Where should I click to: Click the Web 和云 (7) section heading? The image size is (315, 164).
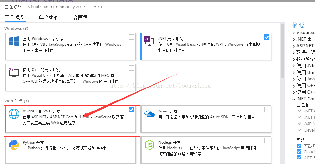[17, 101]
